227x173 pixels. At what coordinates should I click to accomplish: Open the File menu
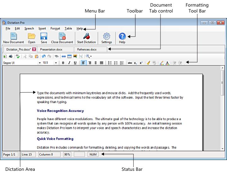click(8, 29)
